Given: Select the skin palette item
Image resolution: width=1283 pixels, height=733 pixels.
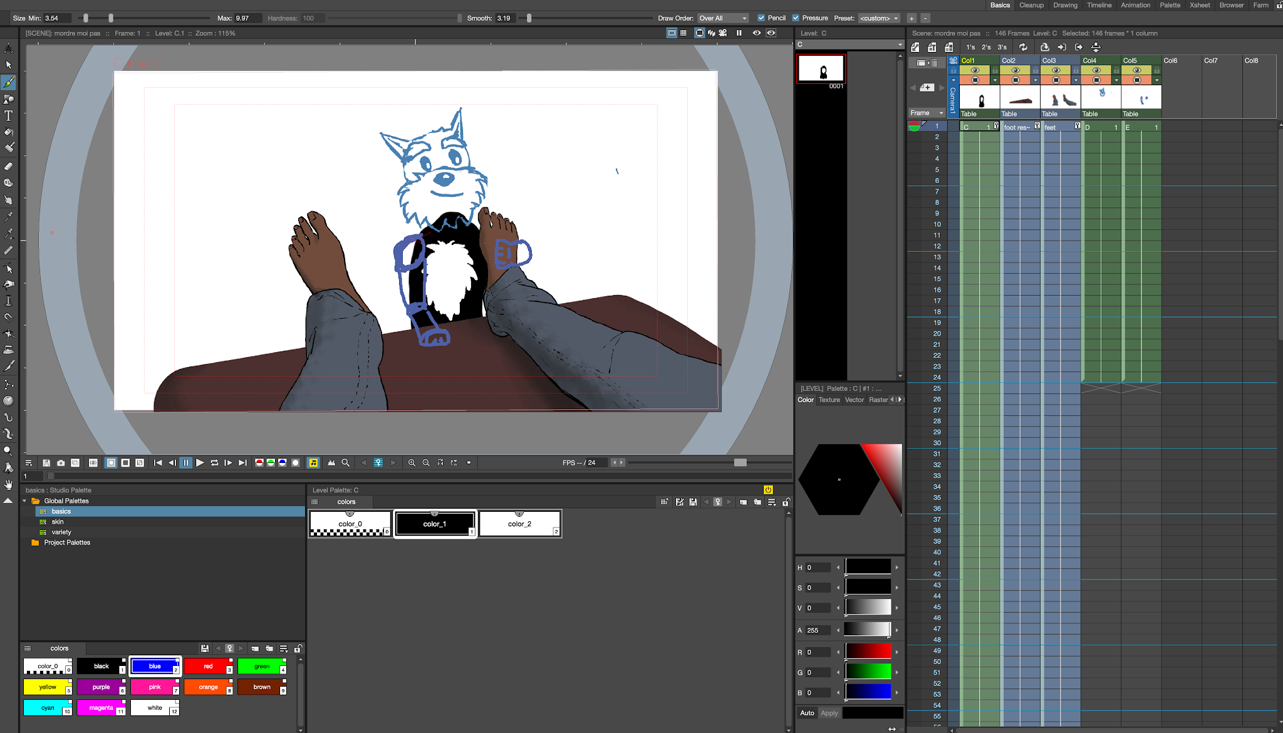Looking at the screenshot, I should tap(58, 521).
